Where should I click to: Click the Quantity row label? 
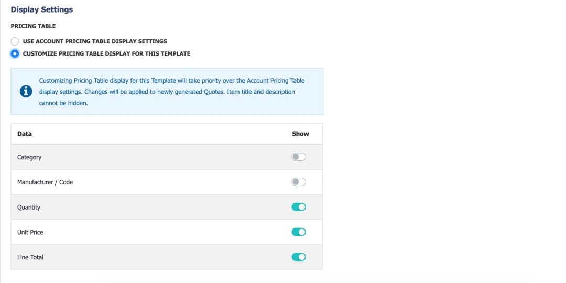pos(29,208)
